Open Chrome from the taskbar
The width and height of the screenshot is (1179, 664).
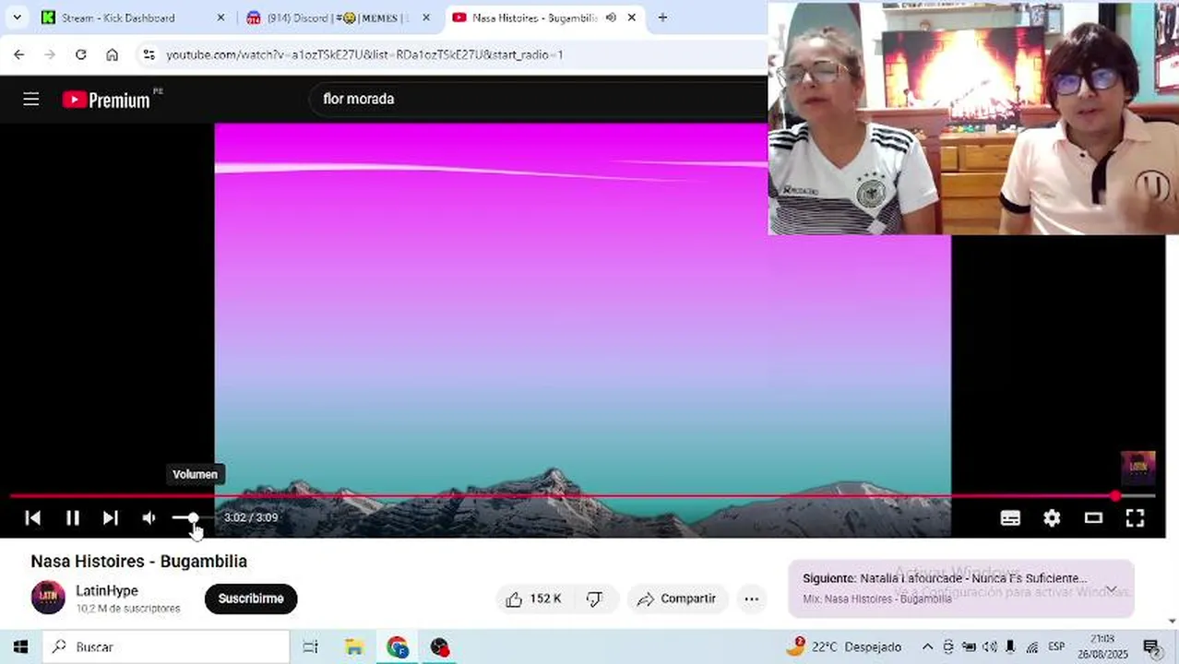pyautogui.click(x=398, y=646)
